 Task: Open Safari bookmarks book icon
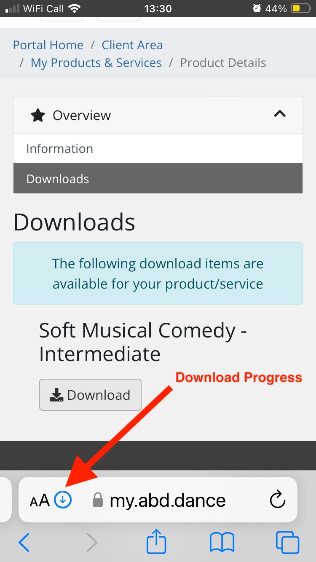click(x=222, y=543)
